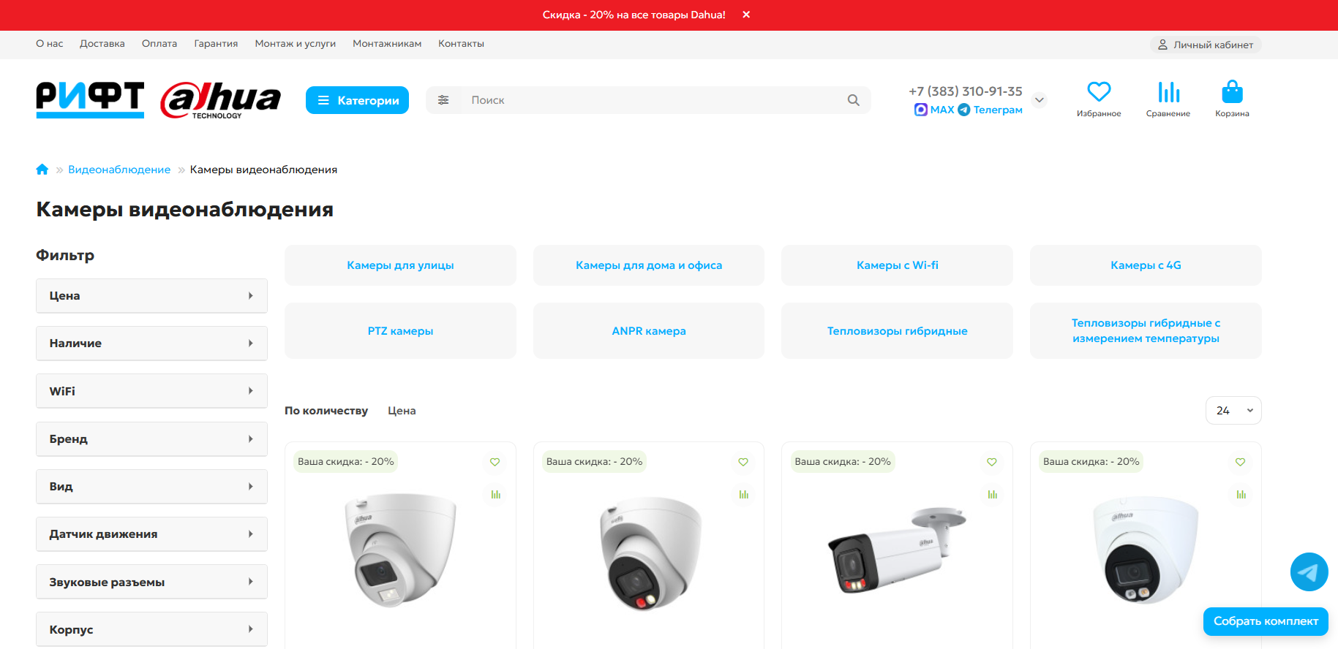Viewport: 1338px width, 649px height.
Task: Open the Корзина shopping bag icon
Action: (x=1232, y=91)
